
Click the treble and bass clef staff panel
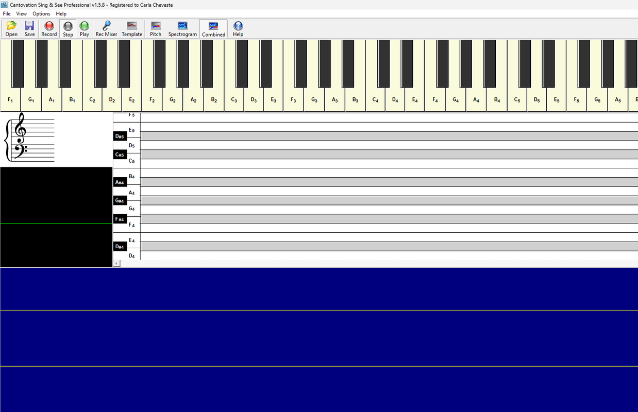coord(56,139)
